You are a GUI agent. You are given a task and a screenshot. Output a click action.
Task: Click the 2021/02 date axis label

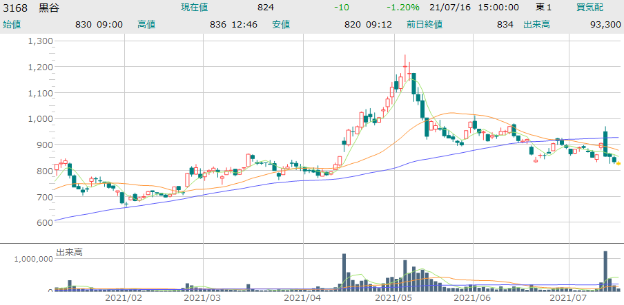point(124,298)
